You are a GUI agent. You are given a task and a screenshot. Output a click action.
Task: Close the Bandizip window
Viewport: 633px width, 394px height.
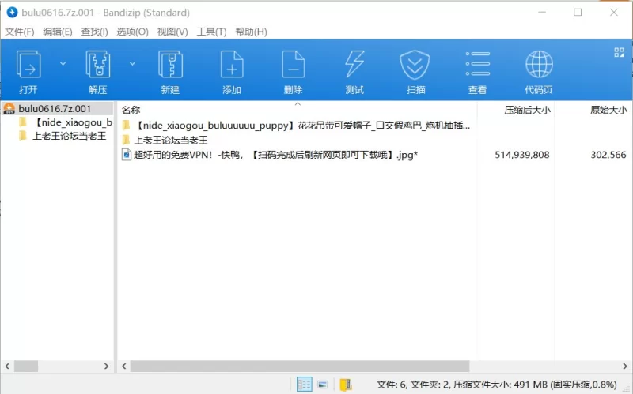(614, 13)
